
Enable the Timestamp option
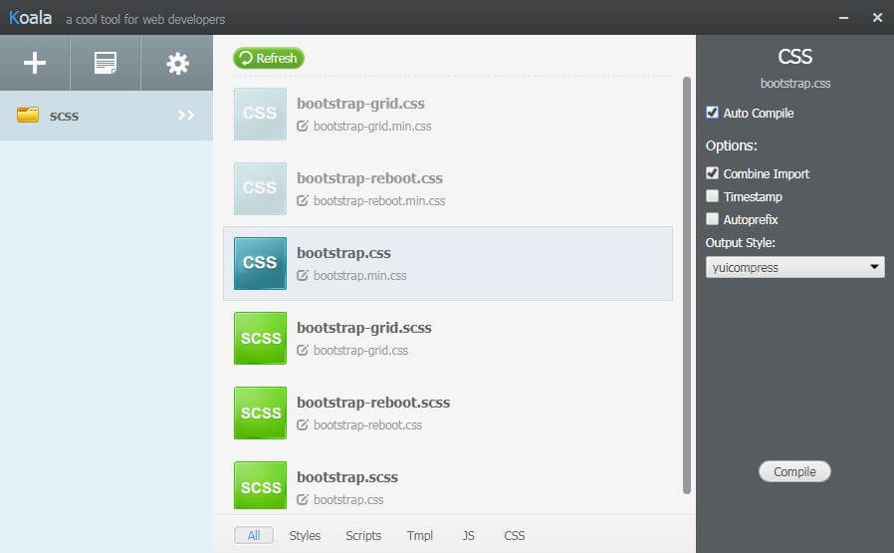(x=712, y=195)
